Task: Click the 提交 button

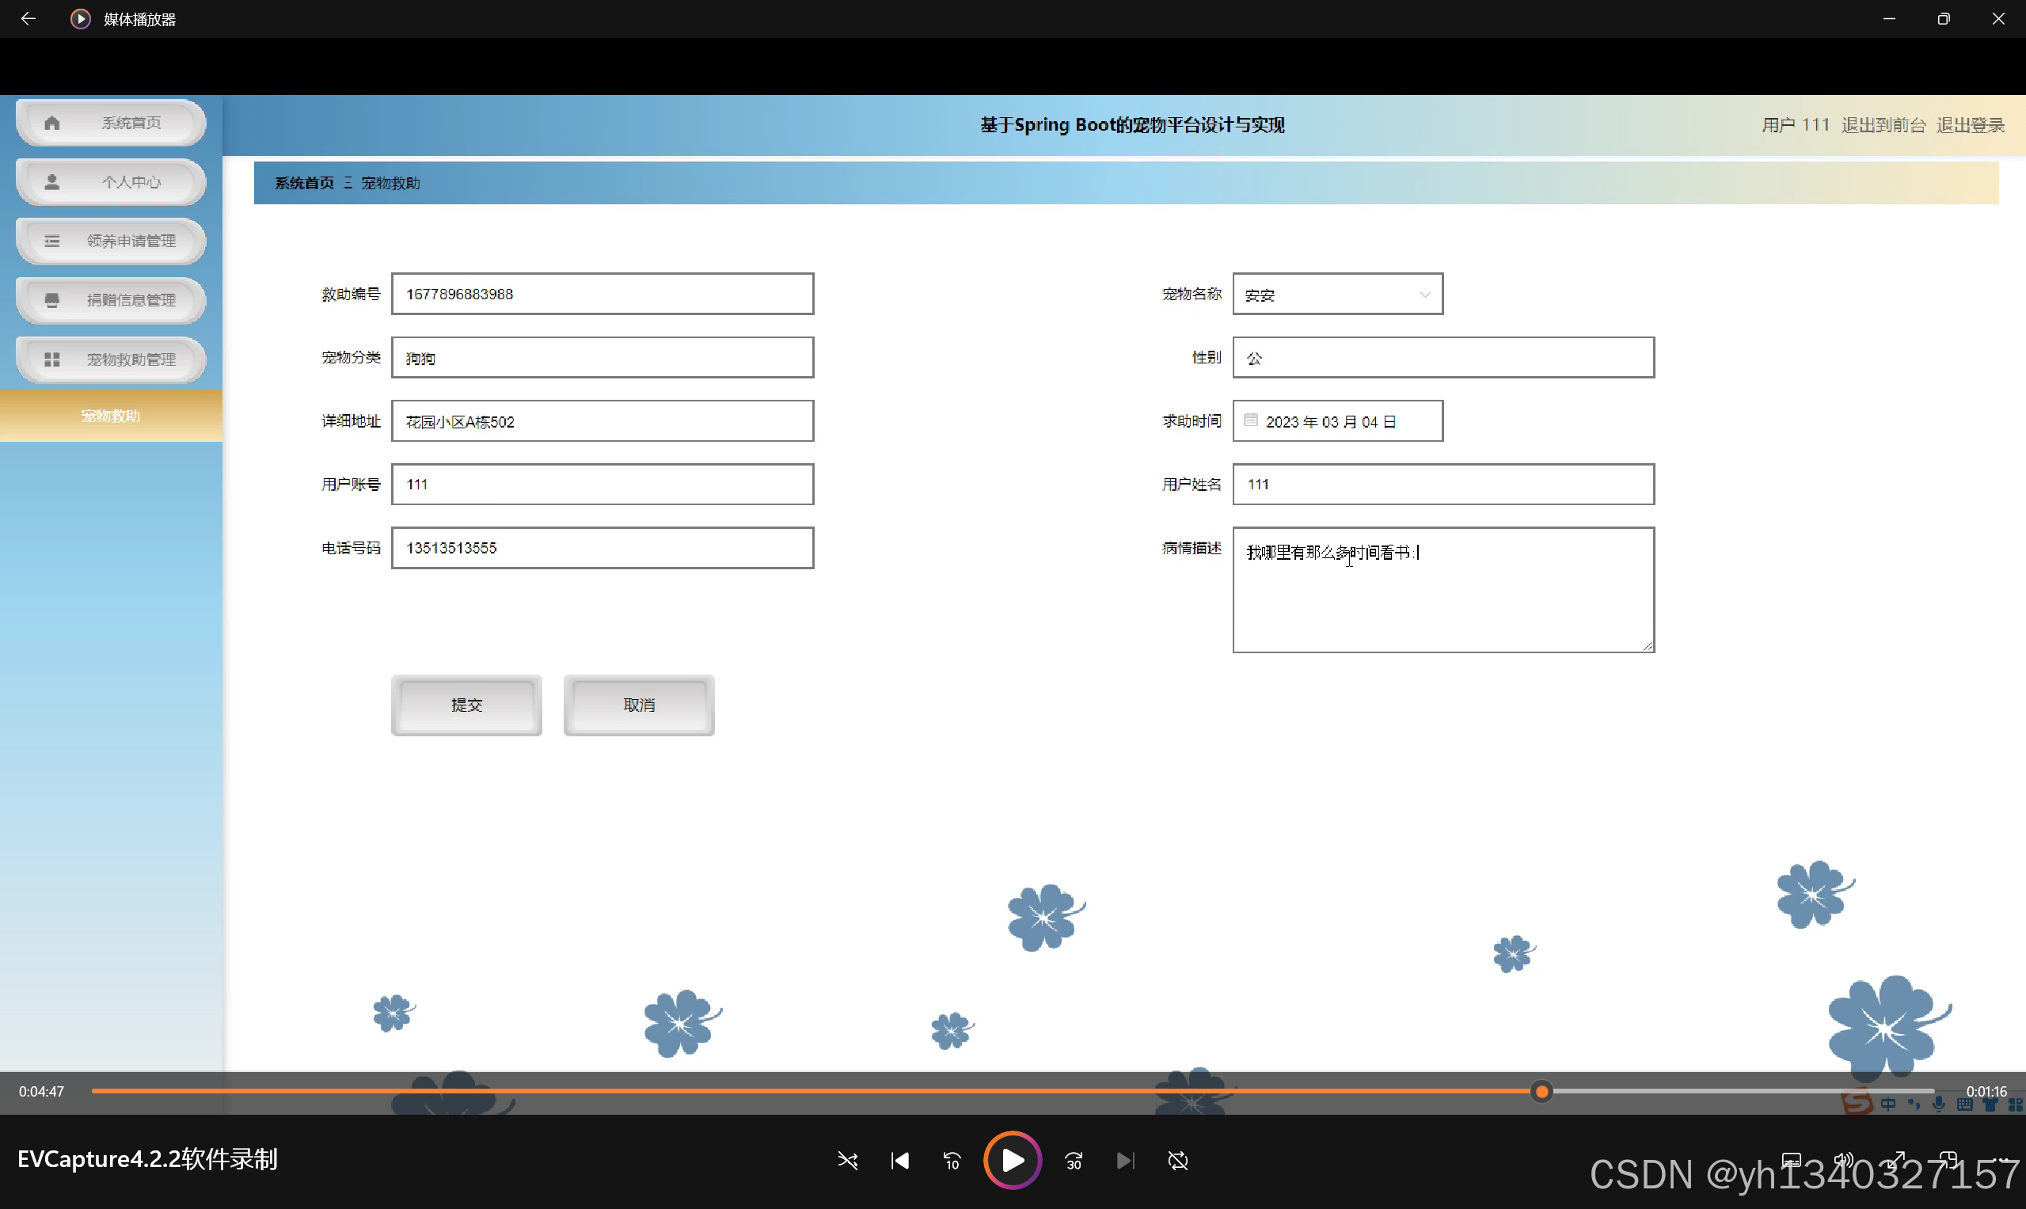Action: [x=467, y=705]
